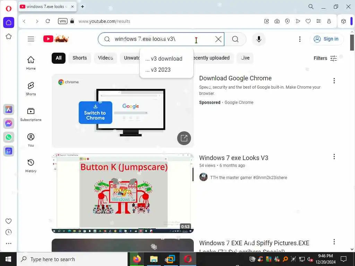Open You in YouTube sidebar

tap(31, 140)
